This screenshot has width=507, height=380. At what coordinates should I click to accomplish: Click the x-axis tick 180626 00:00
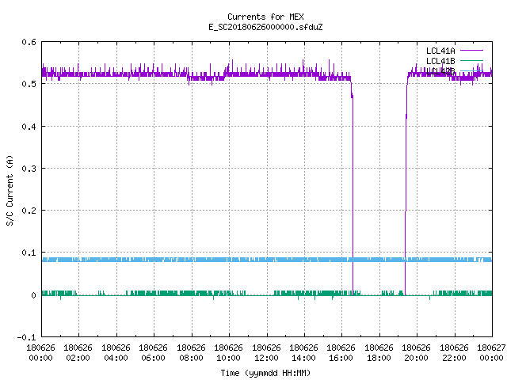pyautogui.click(x=40, y=353)
